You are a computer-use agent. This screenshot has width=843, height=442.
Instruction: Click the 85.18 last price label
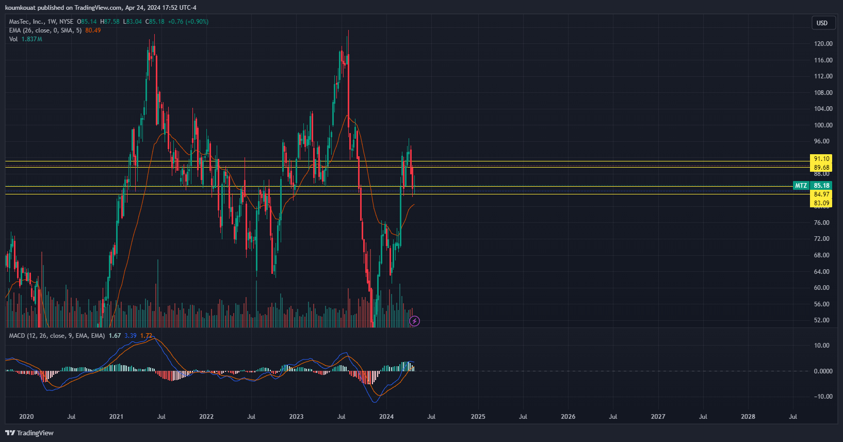821,186
